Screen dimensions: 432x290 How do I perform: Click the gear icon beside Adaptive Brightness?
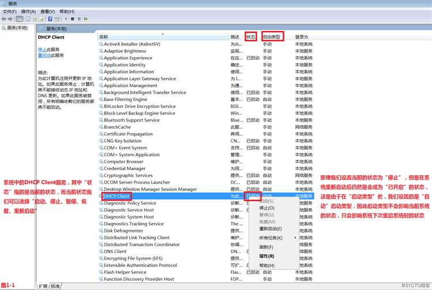point(101,51)
